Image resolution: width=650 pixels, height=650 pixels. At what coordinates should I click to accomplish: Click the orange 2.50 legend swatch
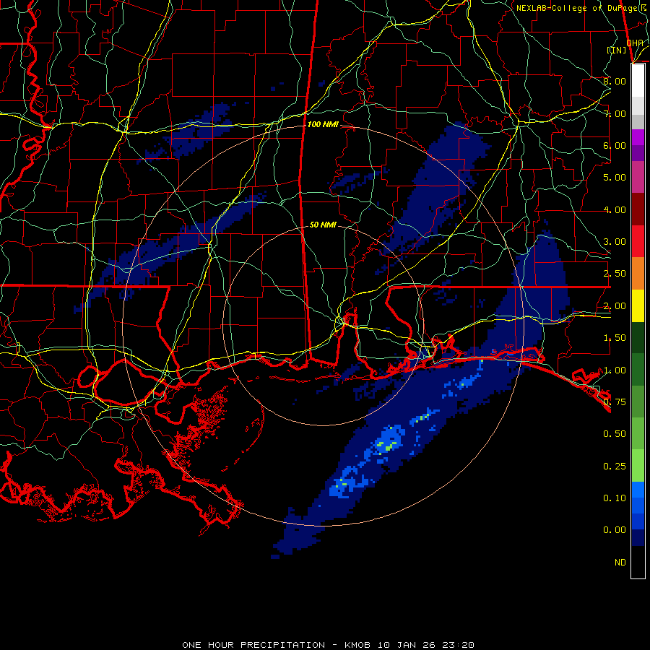pyautogui.click(x=638, y=273)
